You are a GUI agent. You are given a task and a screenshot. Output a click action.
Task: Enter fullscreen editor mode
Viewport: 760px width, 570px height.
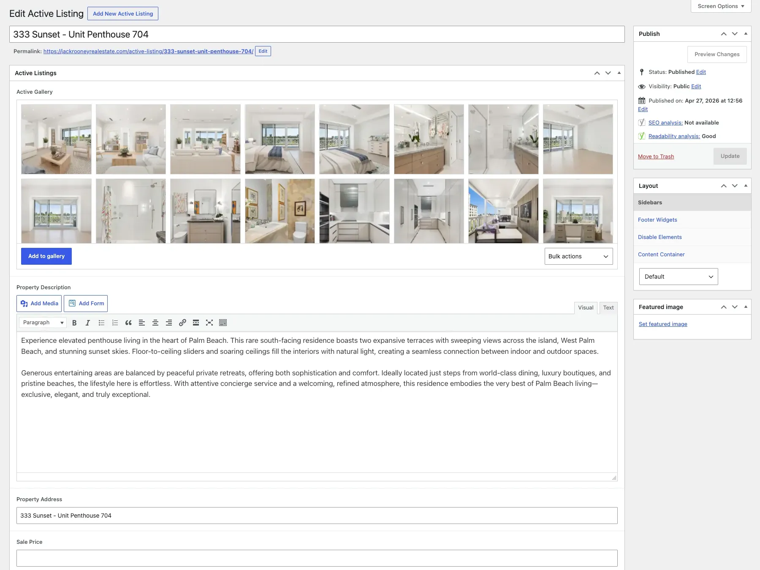[209, 323]
